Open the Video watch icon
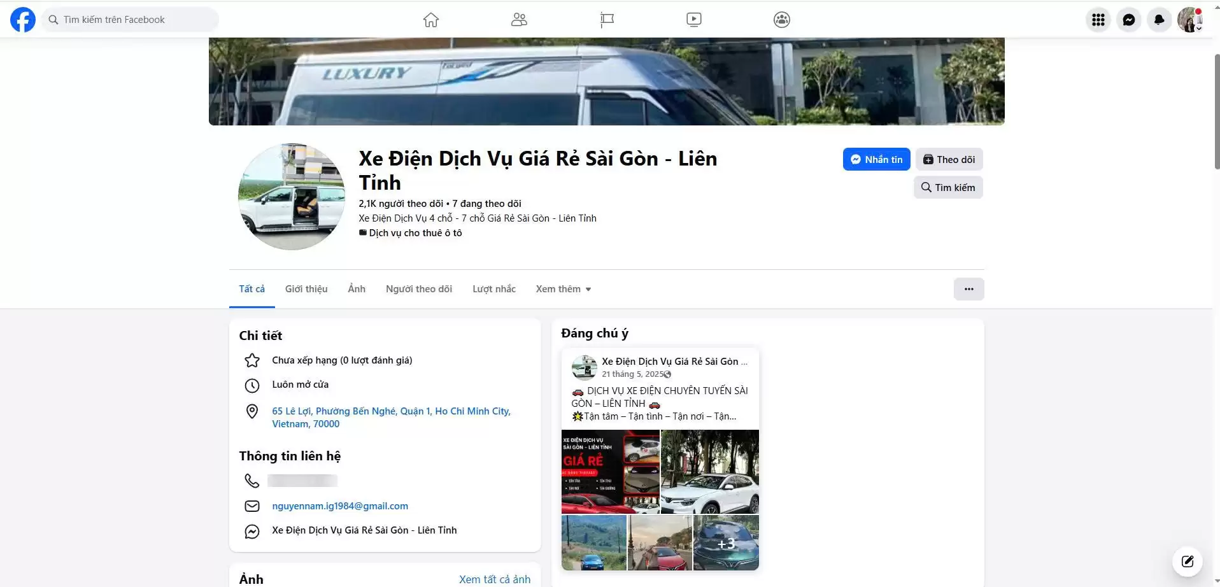The image size is (1220, 587). tap(694, 20)
